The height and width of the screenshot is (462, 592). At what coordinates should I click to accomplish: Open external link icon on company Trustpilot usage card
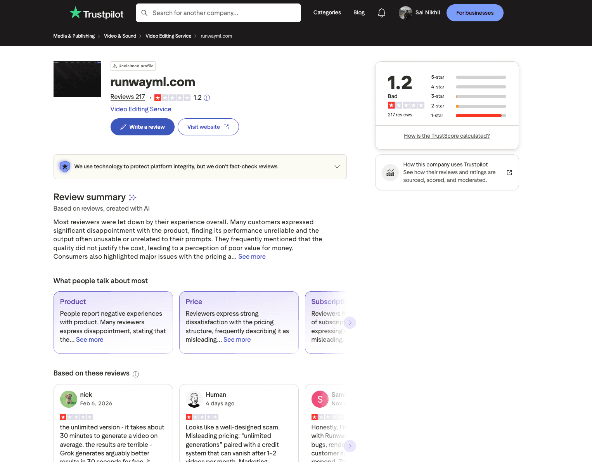(x=509, y=173)
